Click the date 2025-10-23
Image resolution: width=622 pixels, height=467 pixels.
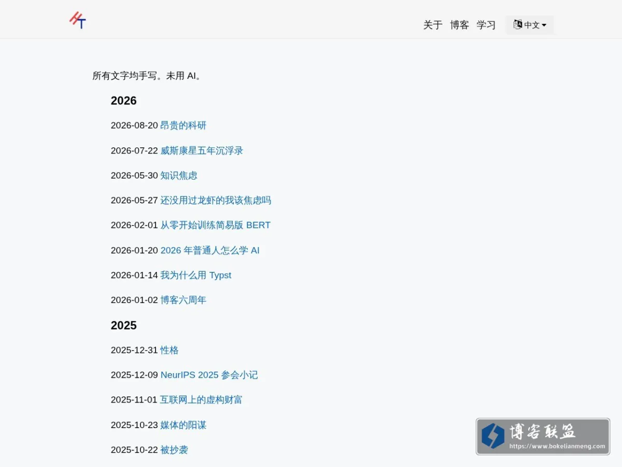point(134,425)
